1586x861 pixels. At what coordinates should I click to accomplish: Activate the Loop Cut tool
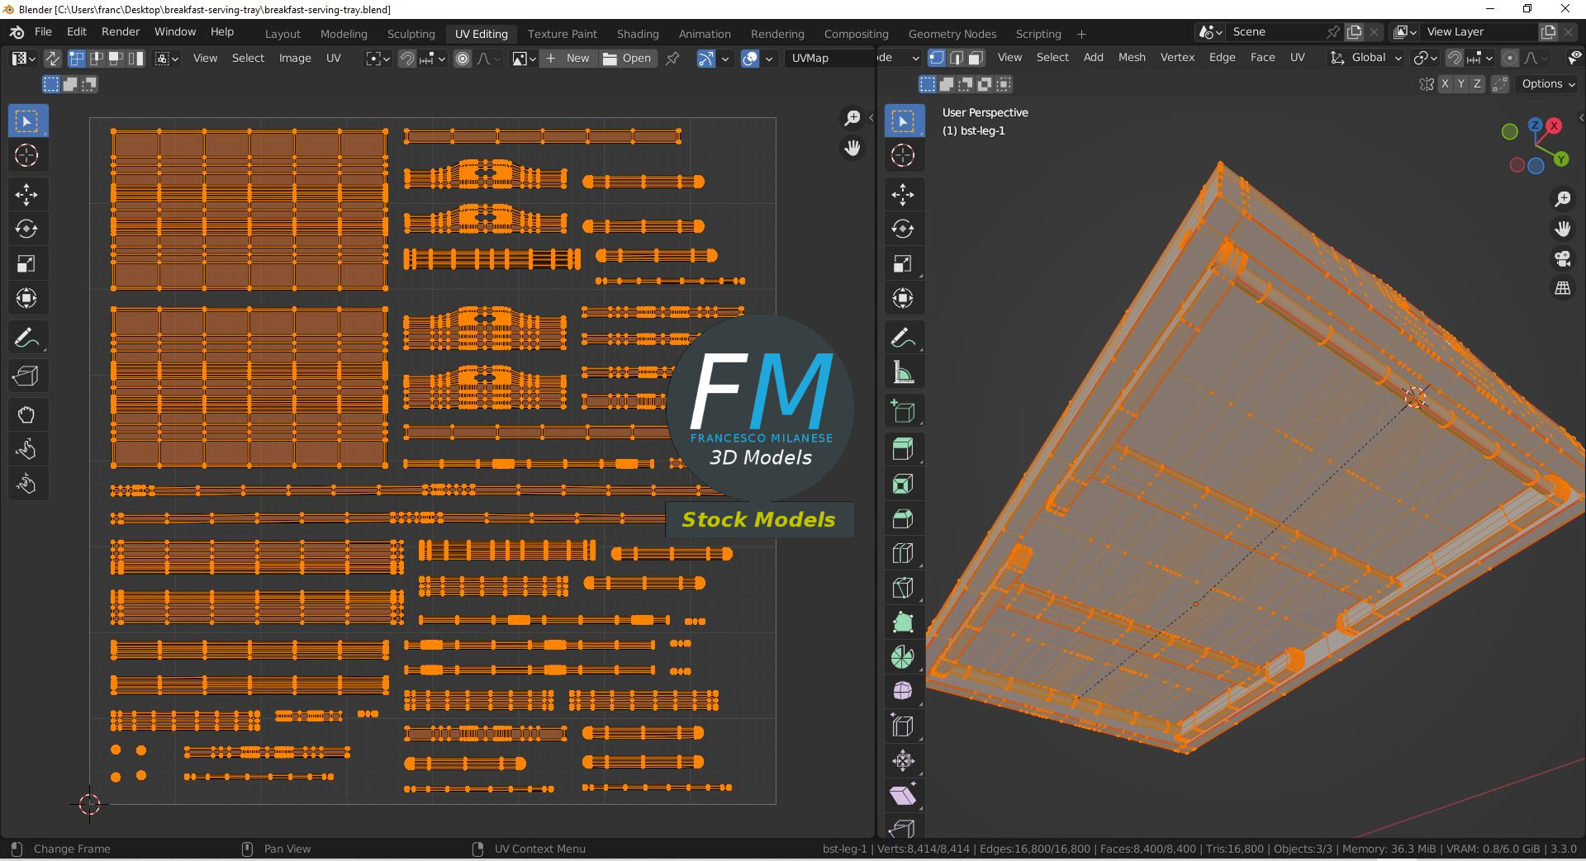pyautogui.click(x=903, y=554)
